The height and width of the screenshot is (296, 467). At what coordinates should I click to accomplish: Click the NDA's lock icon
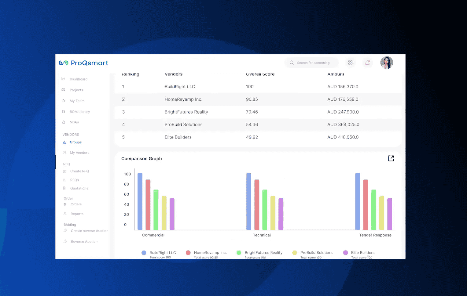click(x=64, y=122)
